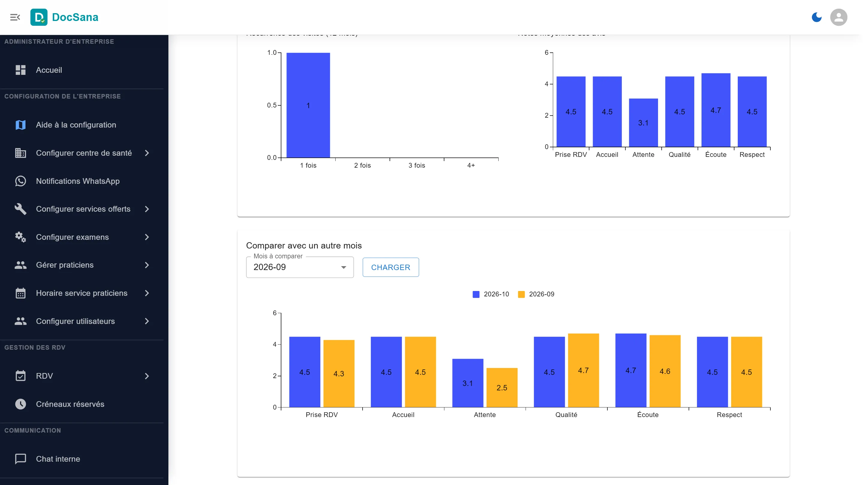Open Accueil menu item
The width and height of the screenshot is (863, 485).
click(x=82, y=70)
